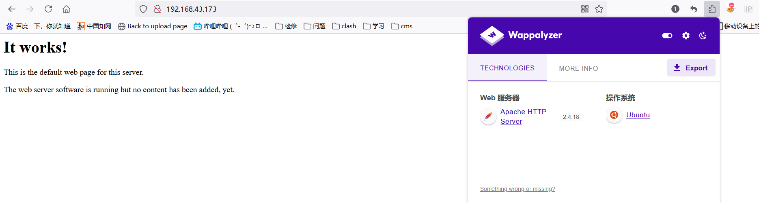Viewport: 759px width, 203px height.
Task: Open the bilibili bookmark
Action: 231,26
